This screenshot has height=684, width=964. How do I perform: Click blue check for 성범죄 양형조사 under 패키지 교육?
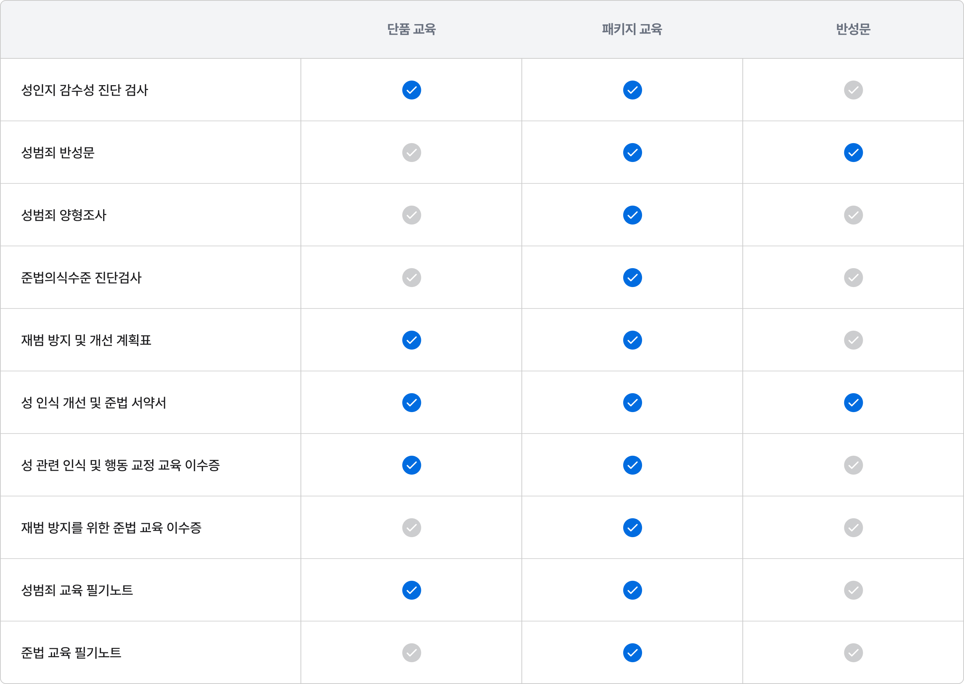[x=632, y=215]
